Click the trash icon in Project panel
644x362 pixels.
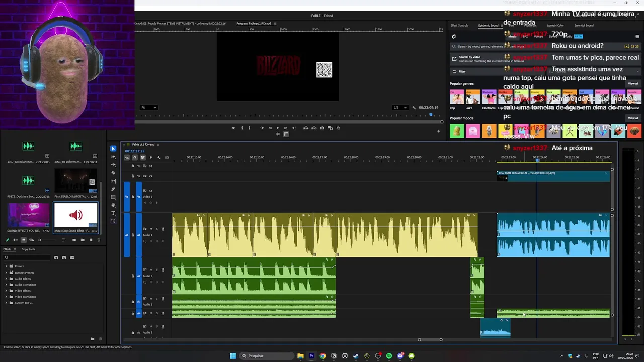point(99,240)
